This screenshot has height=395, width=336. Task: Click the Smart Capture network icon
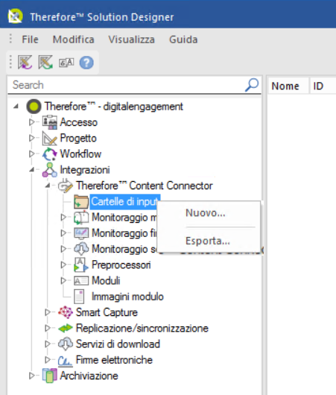click(x=66, y=312)
